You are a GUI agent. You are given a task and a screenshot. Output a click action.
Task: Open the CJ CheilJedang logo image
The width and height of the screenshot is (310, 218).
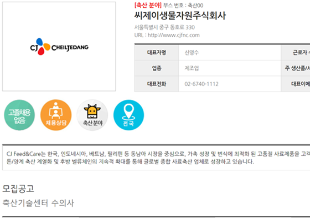click(59, 47)
